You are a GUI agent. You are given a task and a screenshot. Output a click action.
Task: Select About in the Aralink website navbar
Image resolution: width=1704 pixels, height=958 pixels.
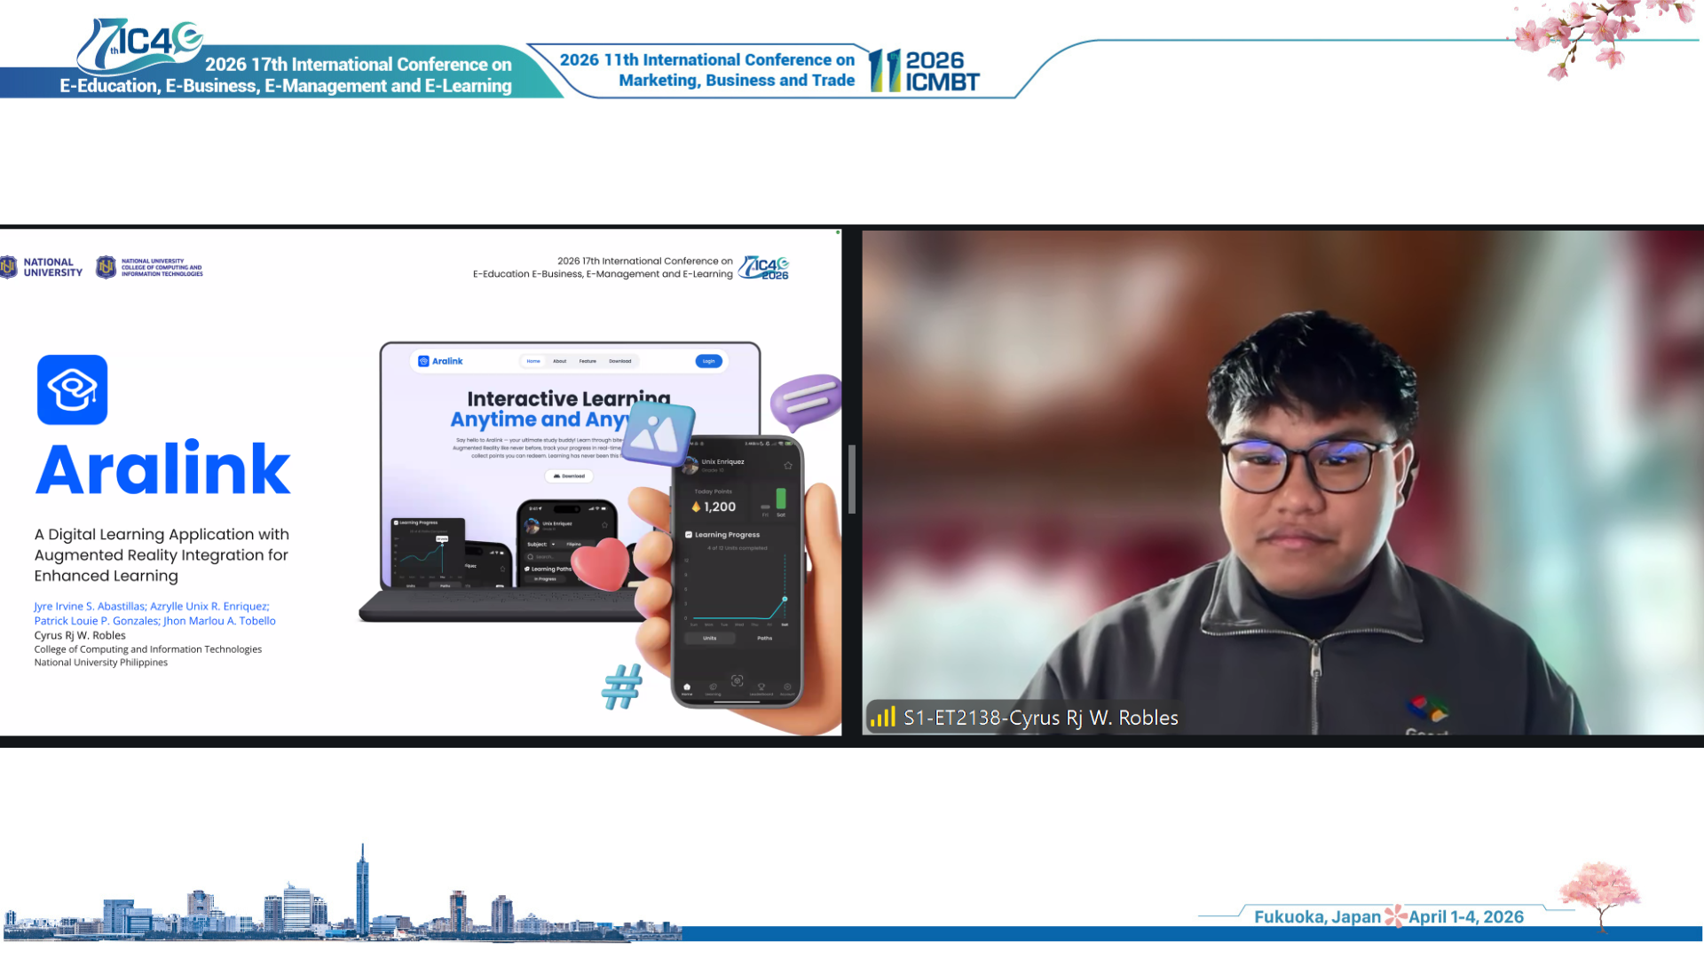pyautogui.click(x=559, y=361)
